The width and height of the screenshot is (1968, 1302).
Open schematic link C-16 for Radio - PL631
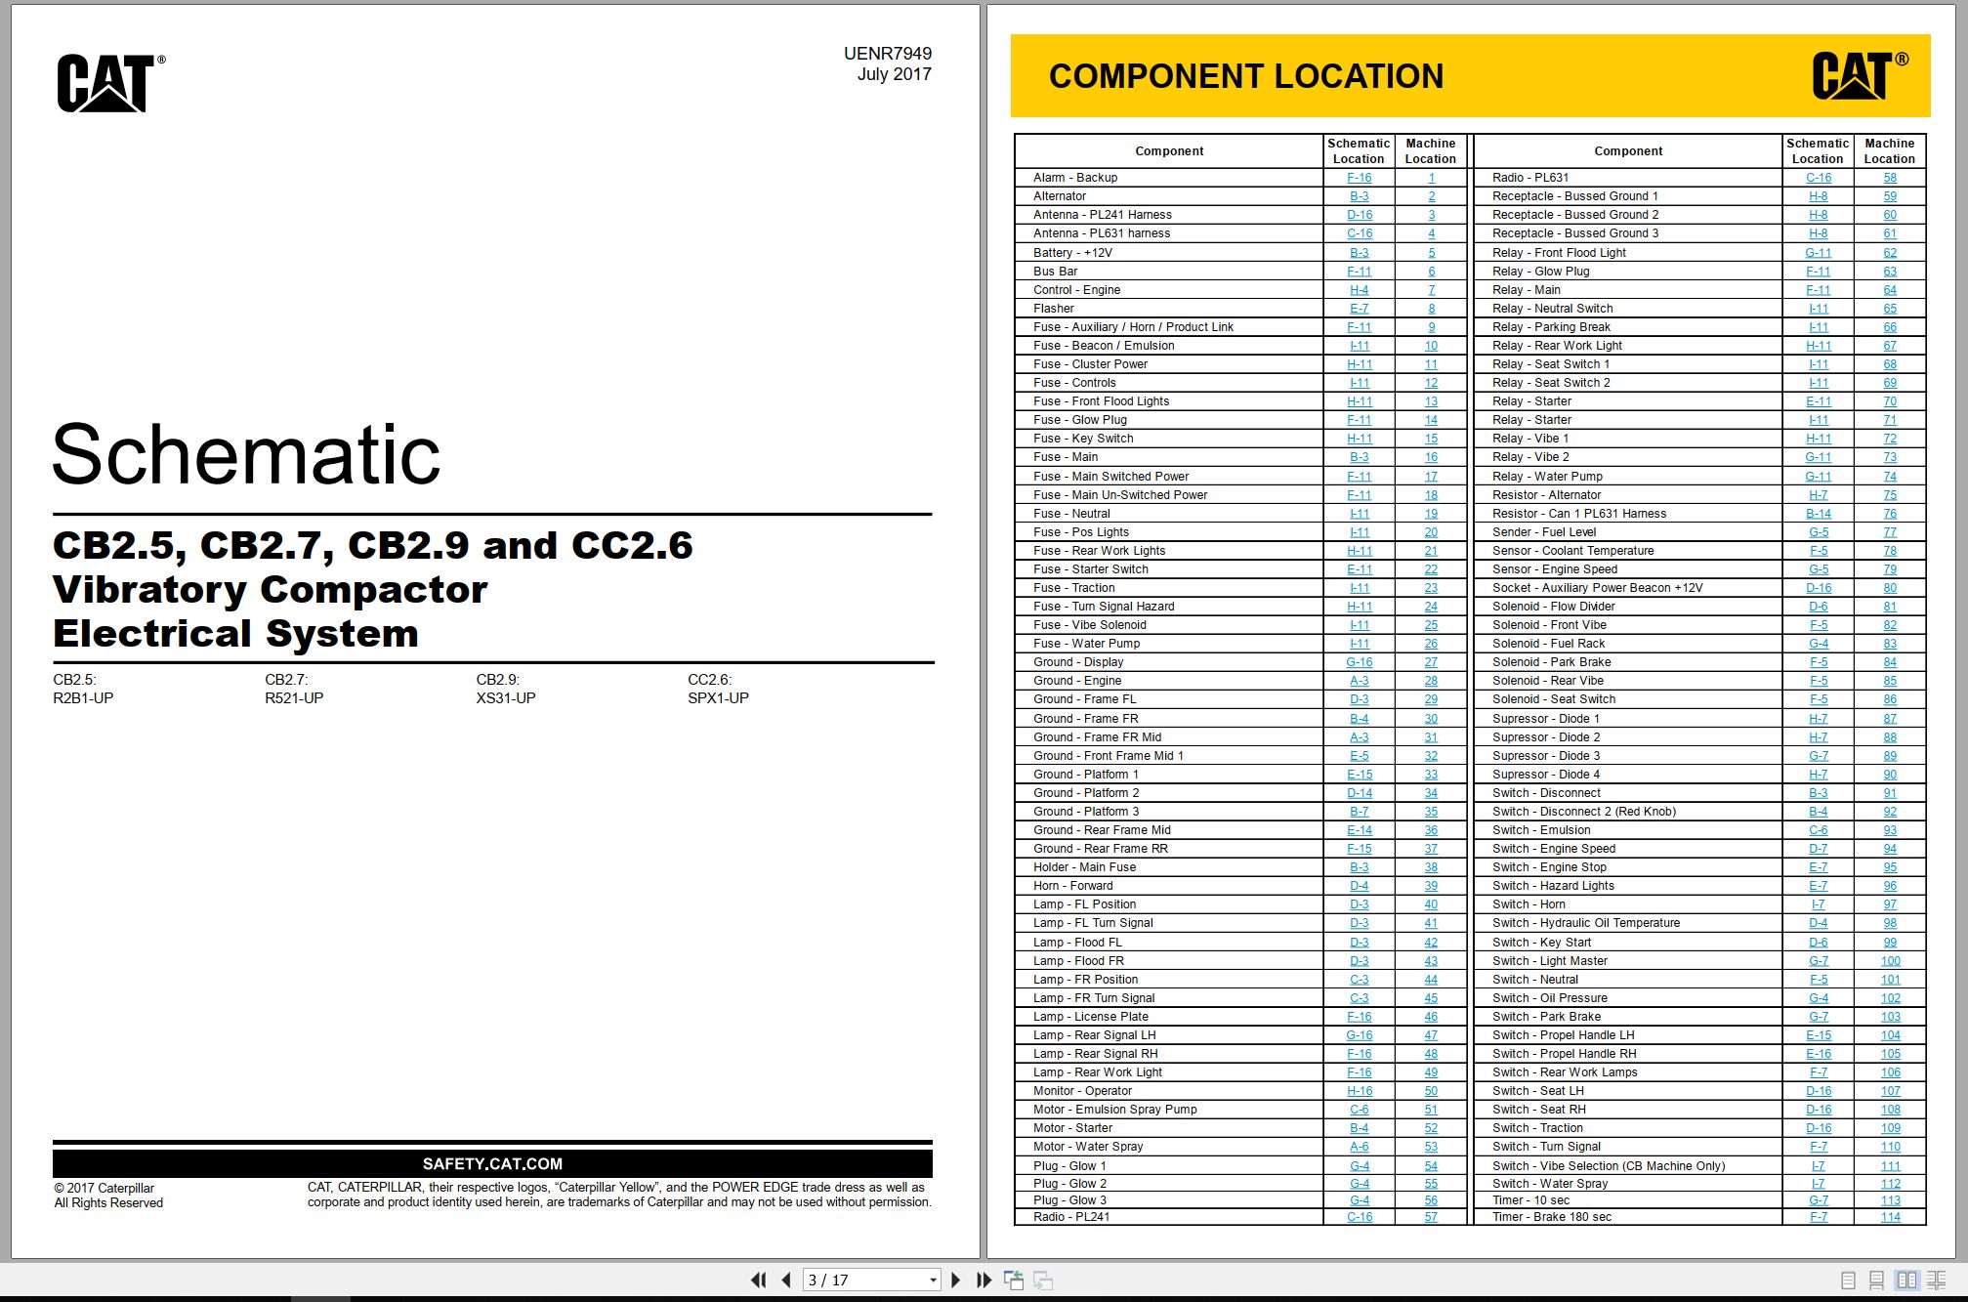(x=1818, y=178)
